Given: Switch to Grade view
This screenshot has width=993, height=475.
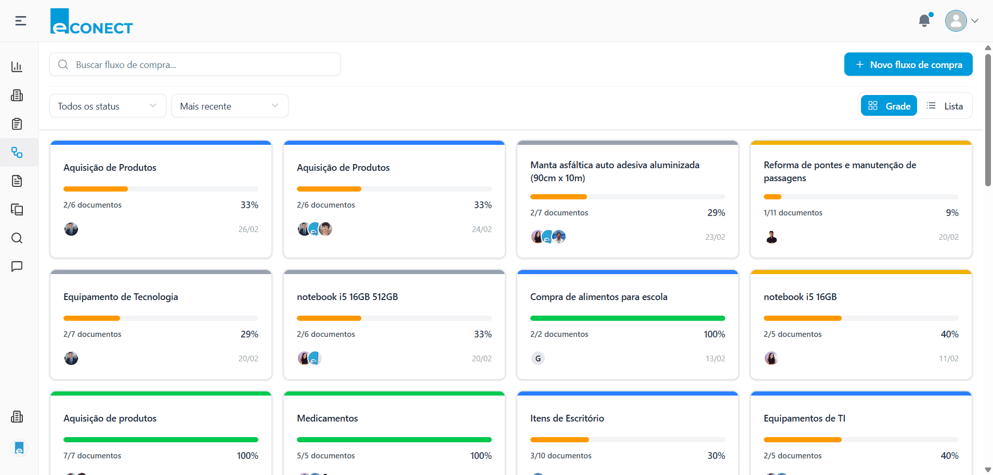Looking at the screenshot, I should [889, 106].
